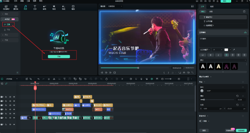Open the Help menu

41,1
